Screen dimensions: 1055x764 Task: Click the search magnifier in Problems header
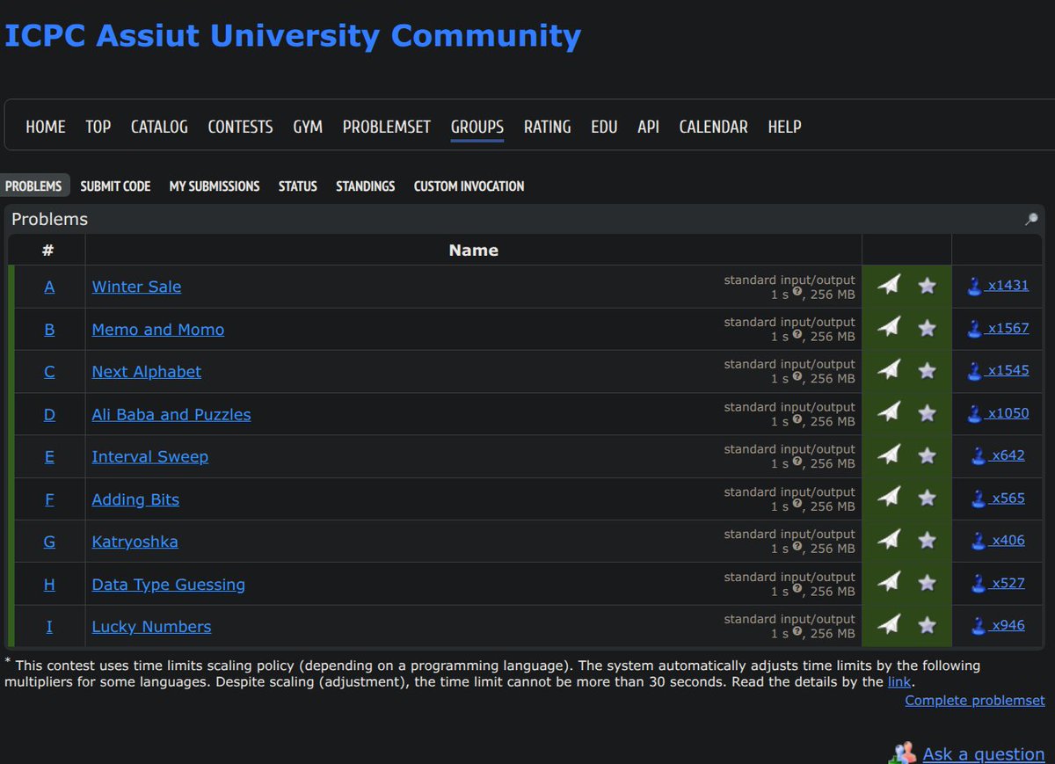[1031, 219]
